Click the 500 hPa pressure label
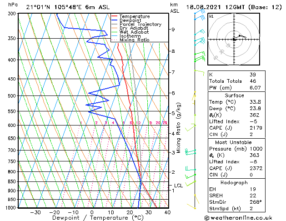 click(x=13, y=96)
